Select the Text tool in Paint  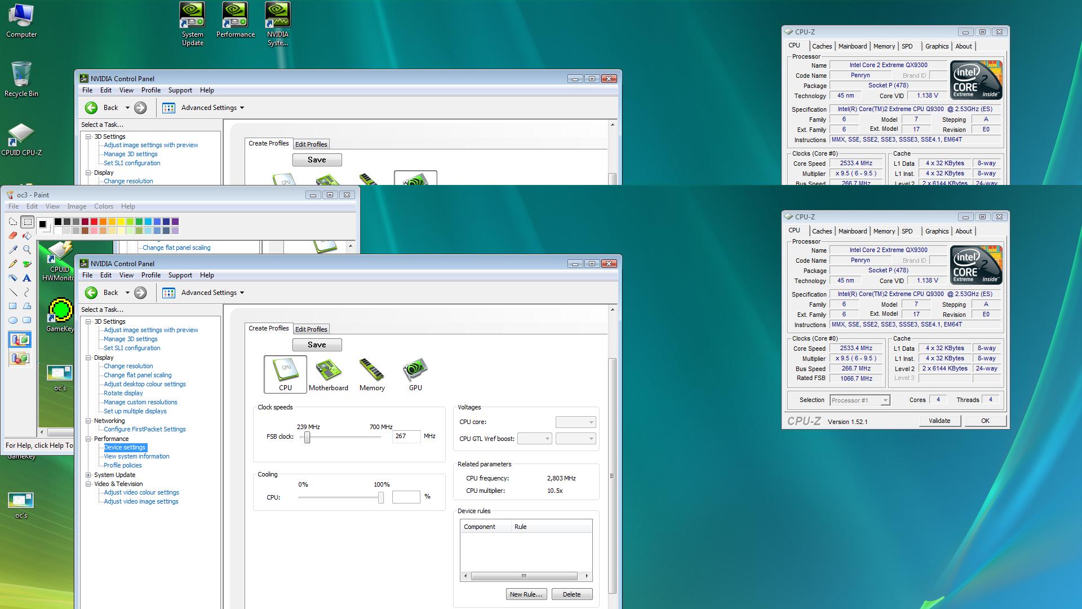[x=27, y=278]
